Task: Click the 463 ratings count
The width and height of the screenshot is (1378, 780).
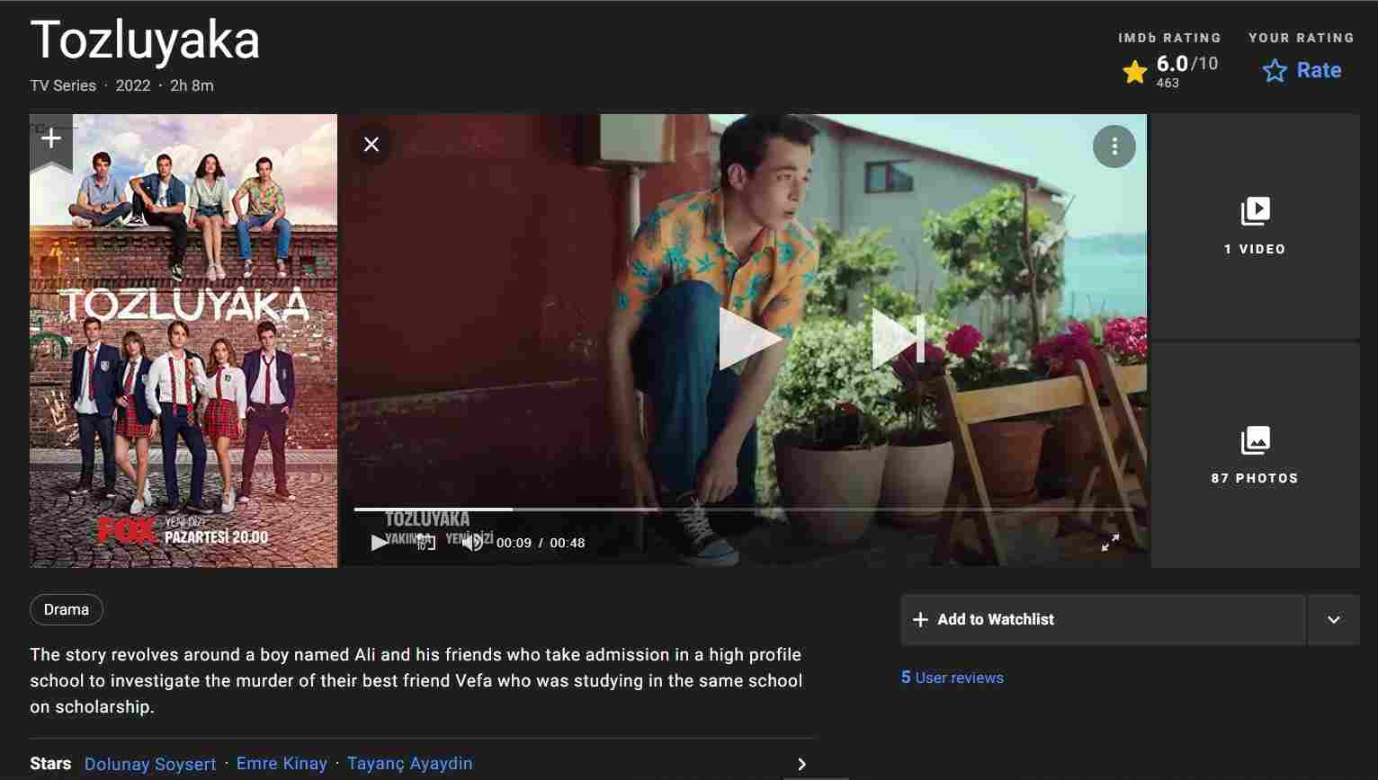Action: click(1168, 83)
